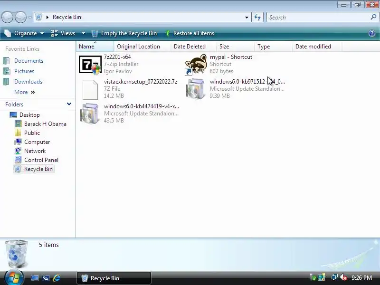
Task: Click the vistaexkernsetup_07252022.7z file name
Action: point(141,82)
